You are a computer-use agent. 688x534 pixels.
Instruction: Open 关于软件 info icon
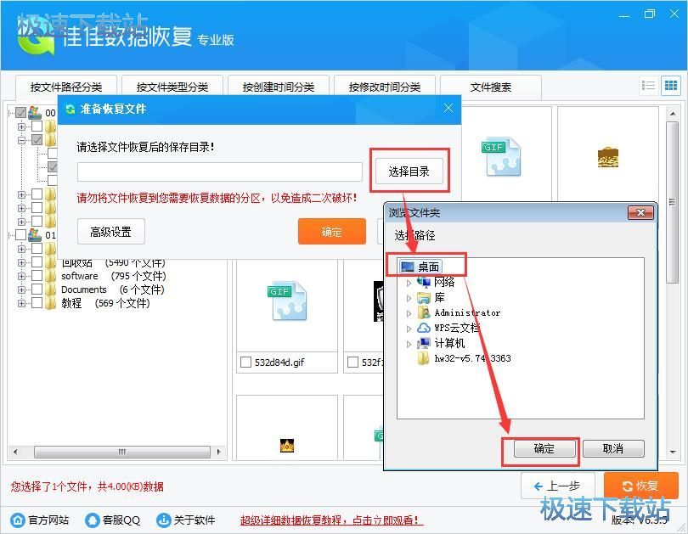tap(164, 520)
